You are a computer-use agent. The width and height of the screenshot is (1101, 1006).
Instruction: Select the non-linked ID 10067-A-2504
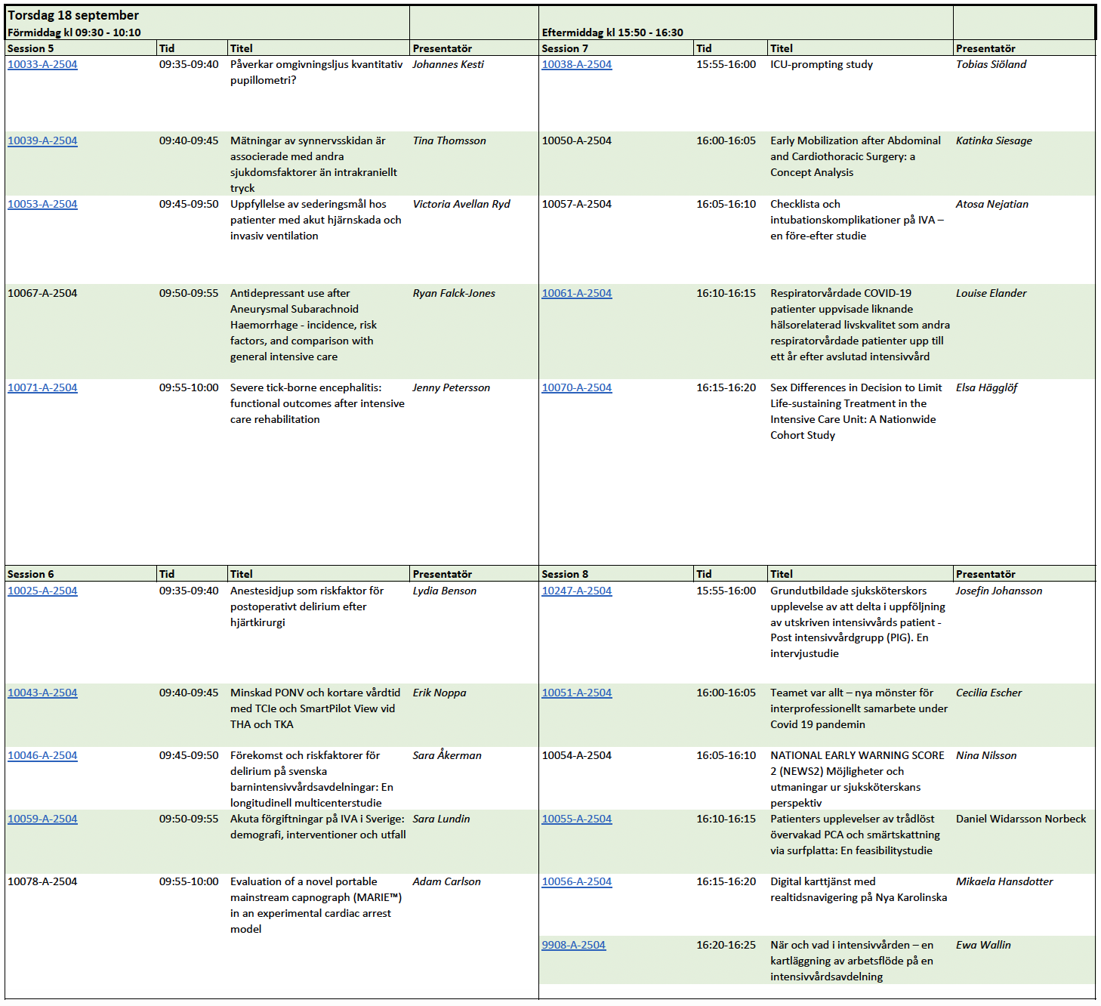click(x=42, y=293)
